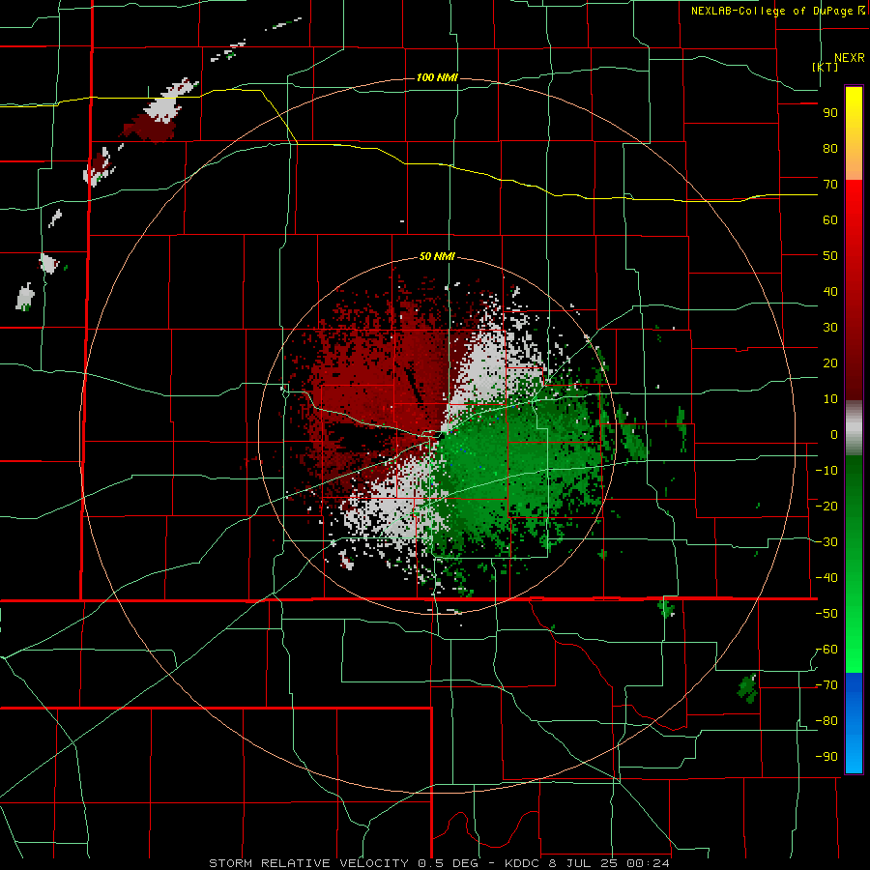Viewport: 870px width, 870px height.
Task: Click the 50 NMI range ring label
Action: (x=437, y=256)
